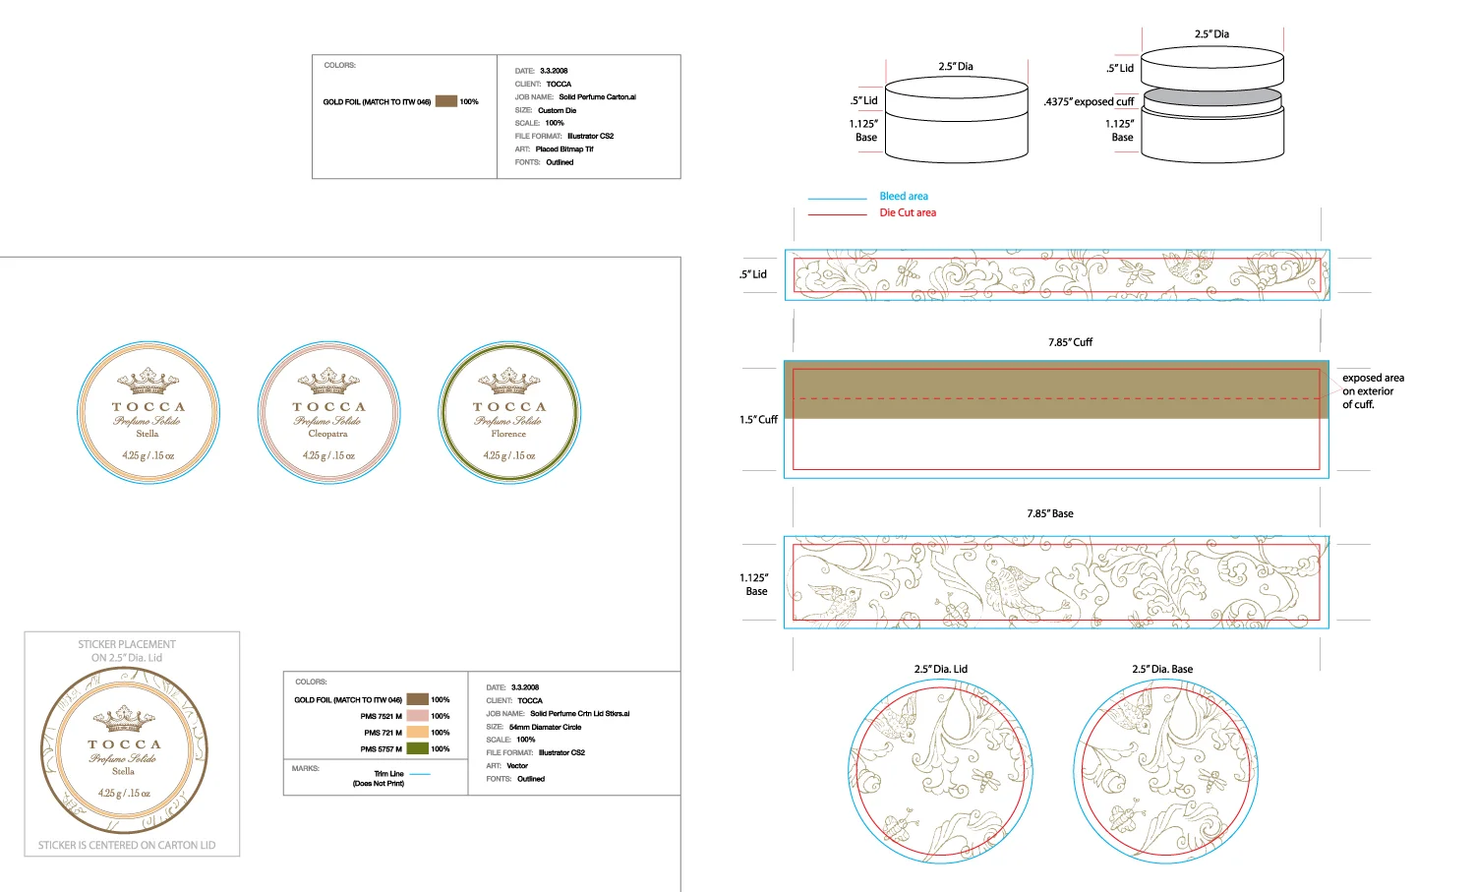Click the "2.5" Dia. Base" caption above the circle
1475x892 pixels.
(x=1162, y=669)
